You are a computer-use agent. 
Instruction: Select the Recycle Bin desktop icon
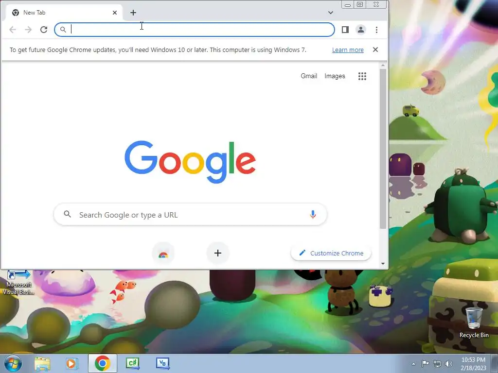(474, 322)
